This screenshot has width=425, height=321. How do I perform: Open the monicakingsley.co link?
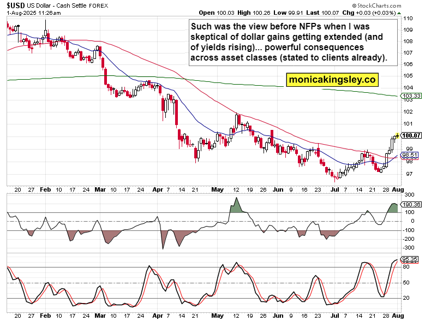pyautogui.click(x=332, y=80)
